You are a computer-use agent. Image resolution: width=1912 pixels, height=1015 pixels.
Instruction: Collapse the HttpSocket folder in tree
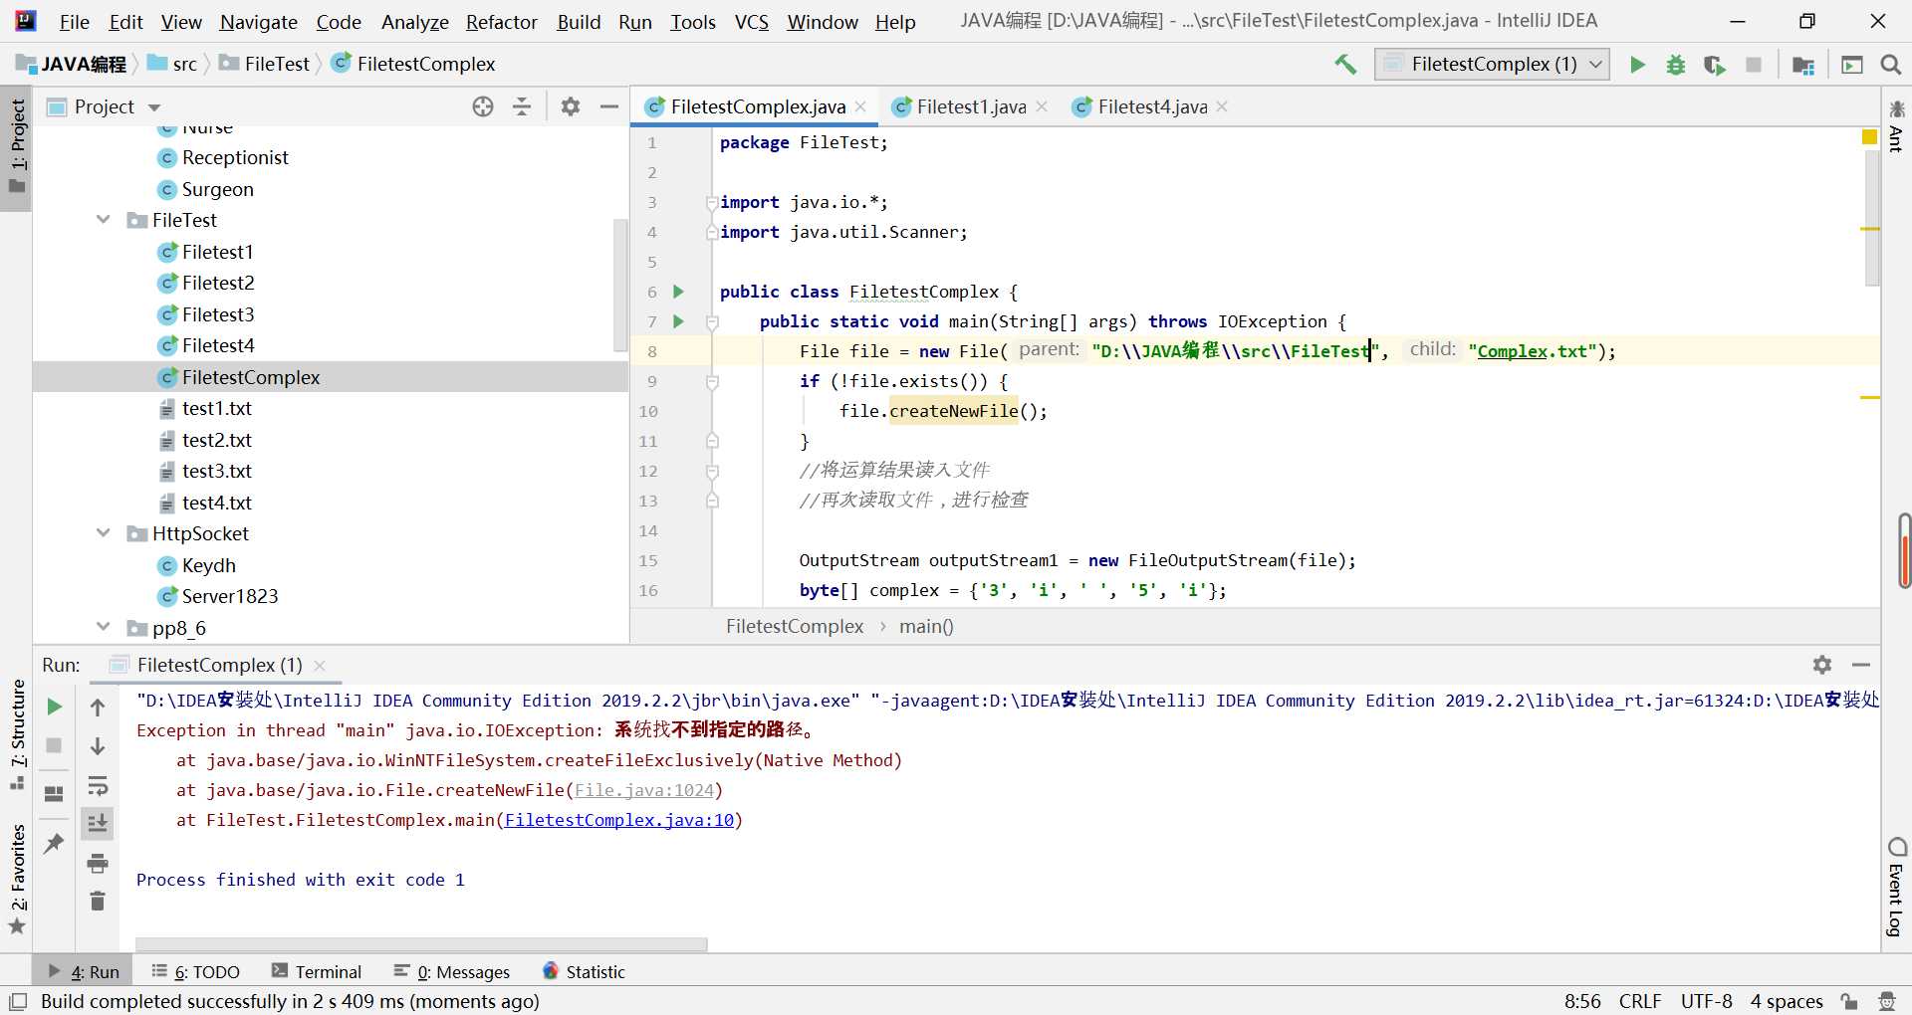click(x=104, y=533)
